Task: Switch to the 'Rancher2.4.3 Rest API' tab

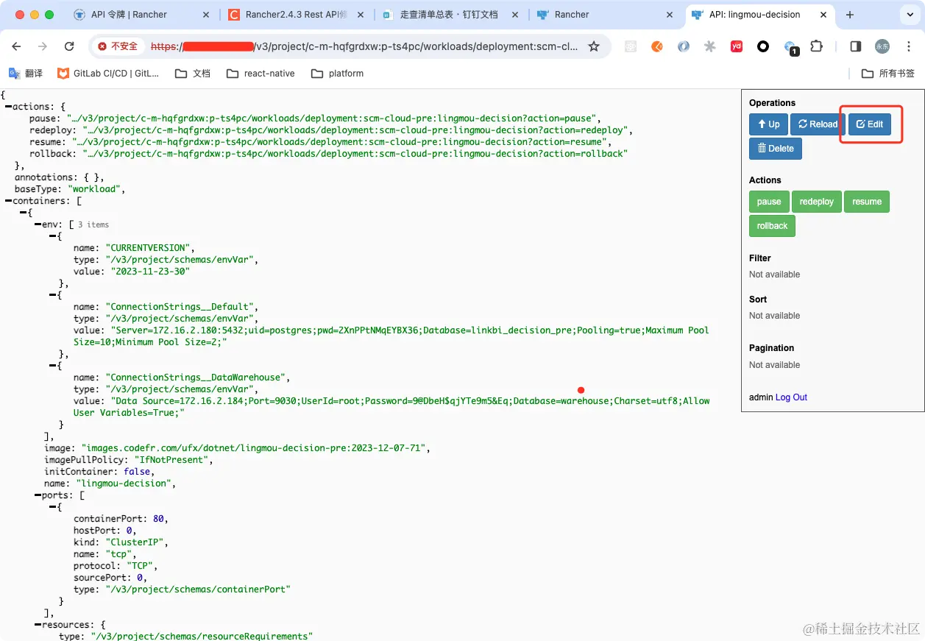Action: click(x=296, y=15)
